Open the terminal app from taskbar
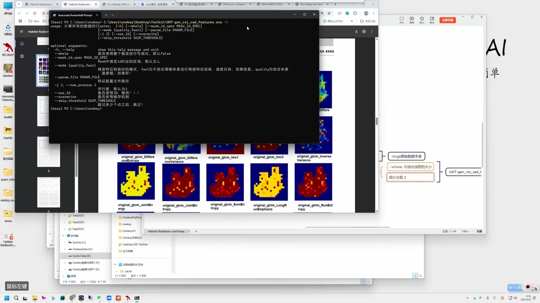The height and width of the screenshot is (303, 540). 137,298
